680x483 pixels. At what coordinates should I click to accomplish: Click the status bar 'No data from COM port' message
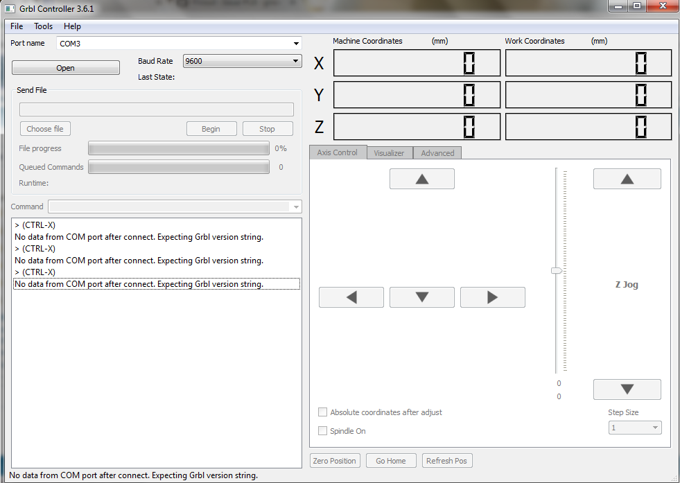point(134,475)
